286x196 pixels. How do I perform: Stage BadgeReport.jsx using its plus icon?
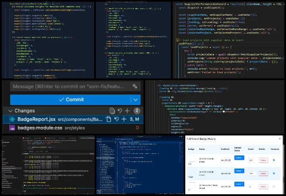[x=124, y=119]
